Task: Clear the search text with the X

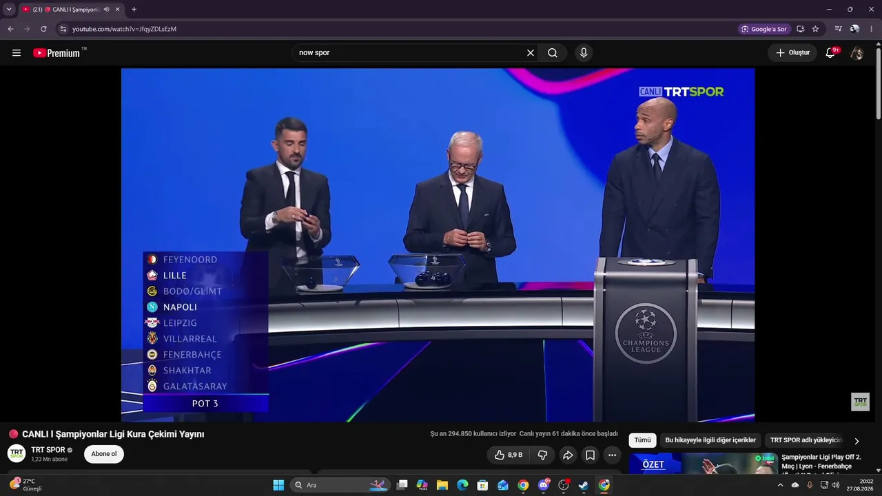Action: [x=531, y=53]
